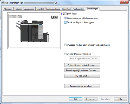The width and height of the screenshot is (130, 104).
Task: Confirm with the OK button
Action: pos(76,99)
